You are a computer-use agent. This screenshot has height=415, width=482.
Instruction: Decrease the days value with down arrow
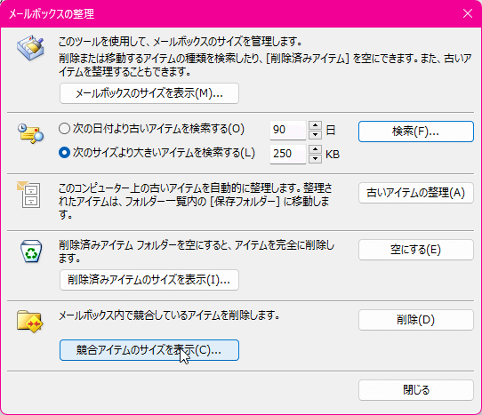[315, 134]
